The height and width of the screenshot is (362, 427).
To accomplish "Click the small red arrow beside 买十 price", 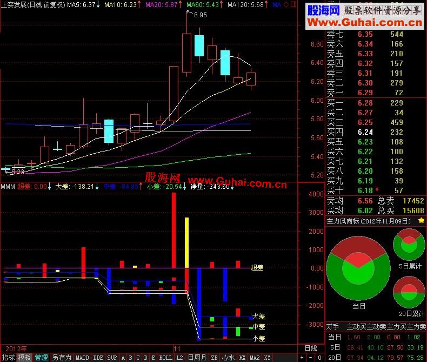I will [x=377, y=189].
